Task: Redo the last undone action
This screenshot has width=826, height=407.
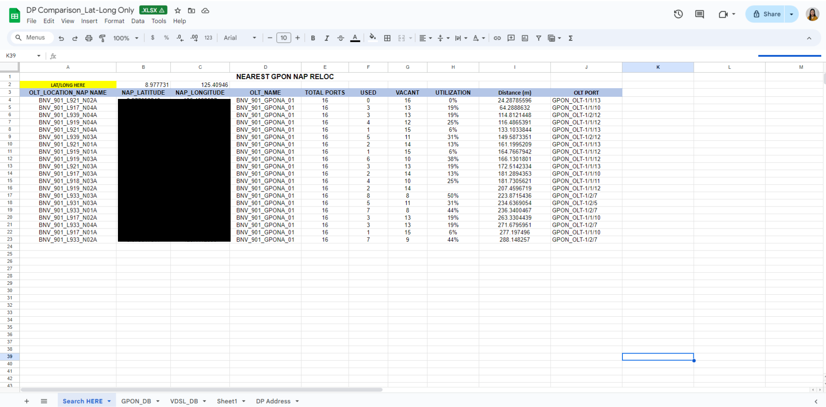Action: (x=75, y=38)
